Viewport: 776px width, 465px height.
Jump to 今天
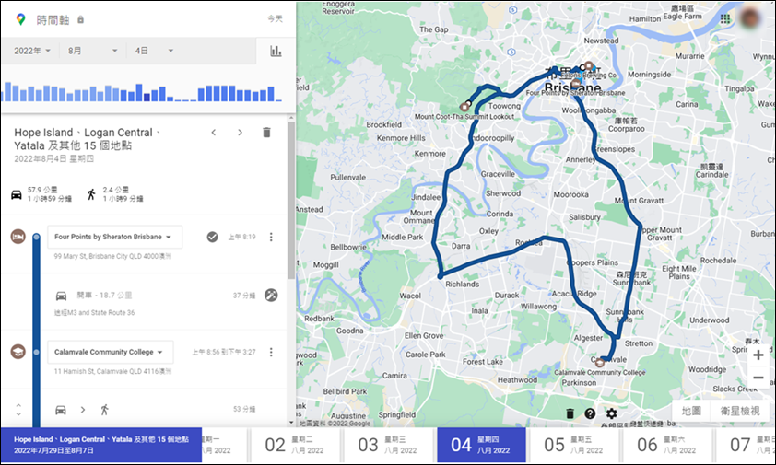click(x=276, y=18)
